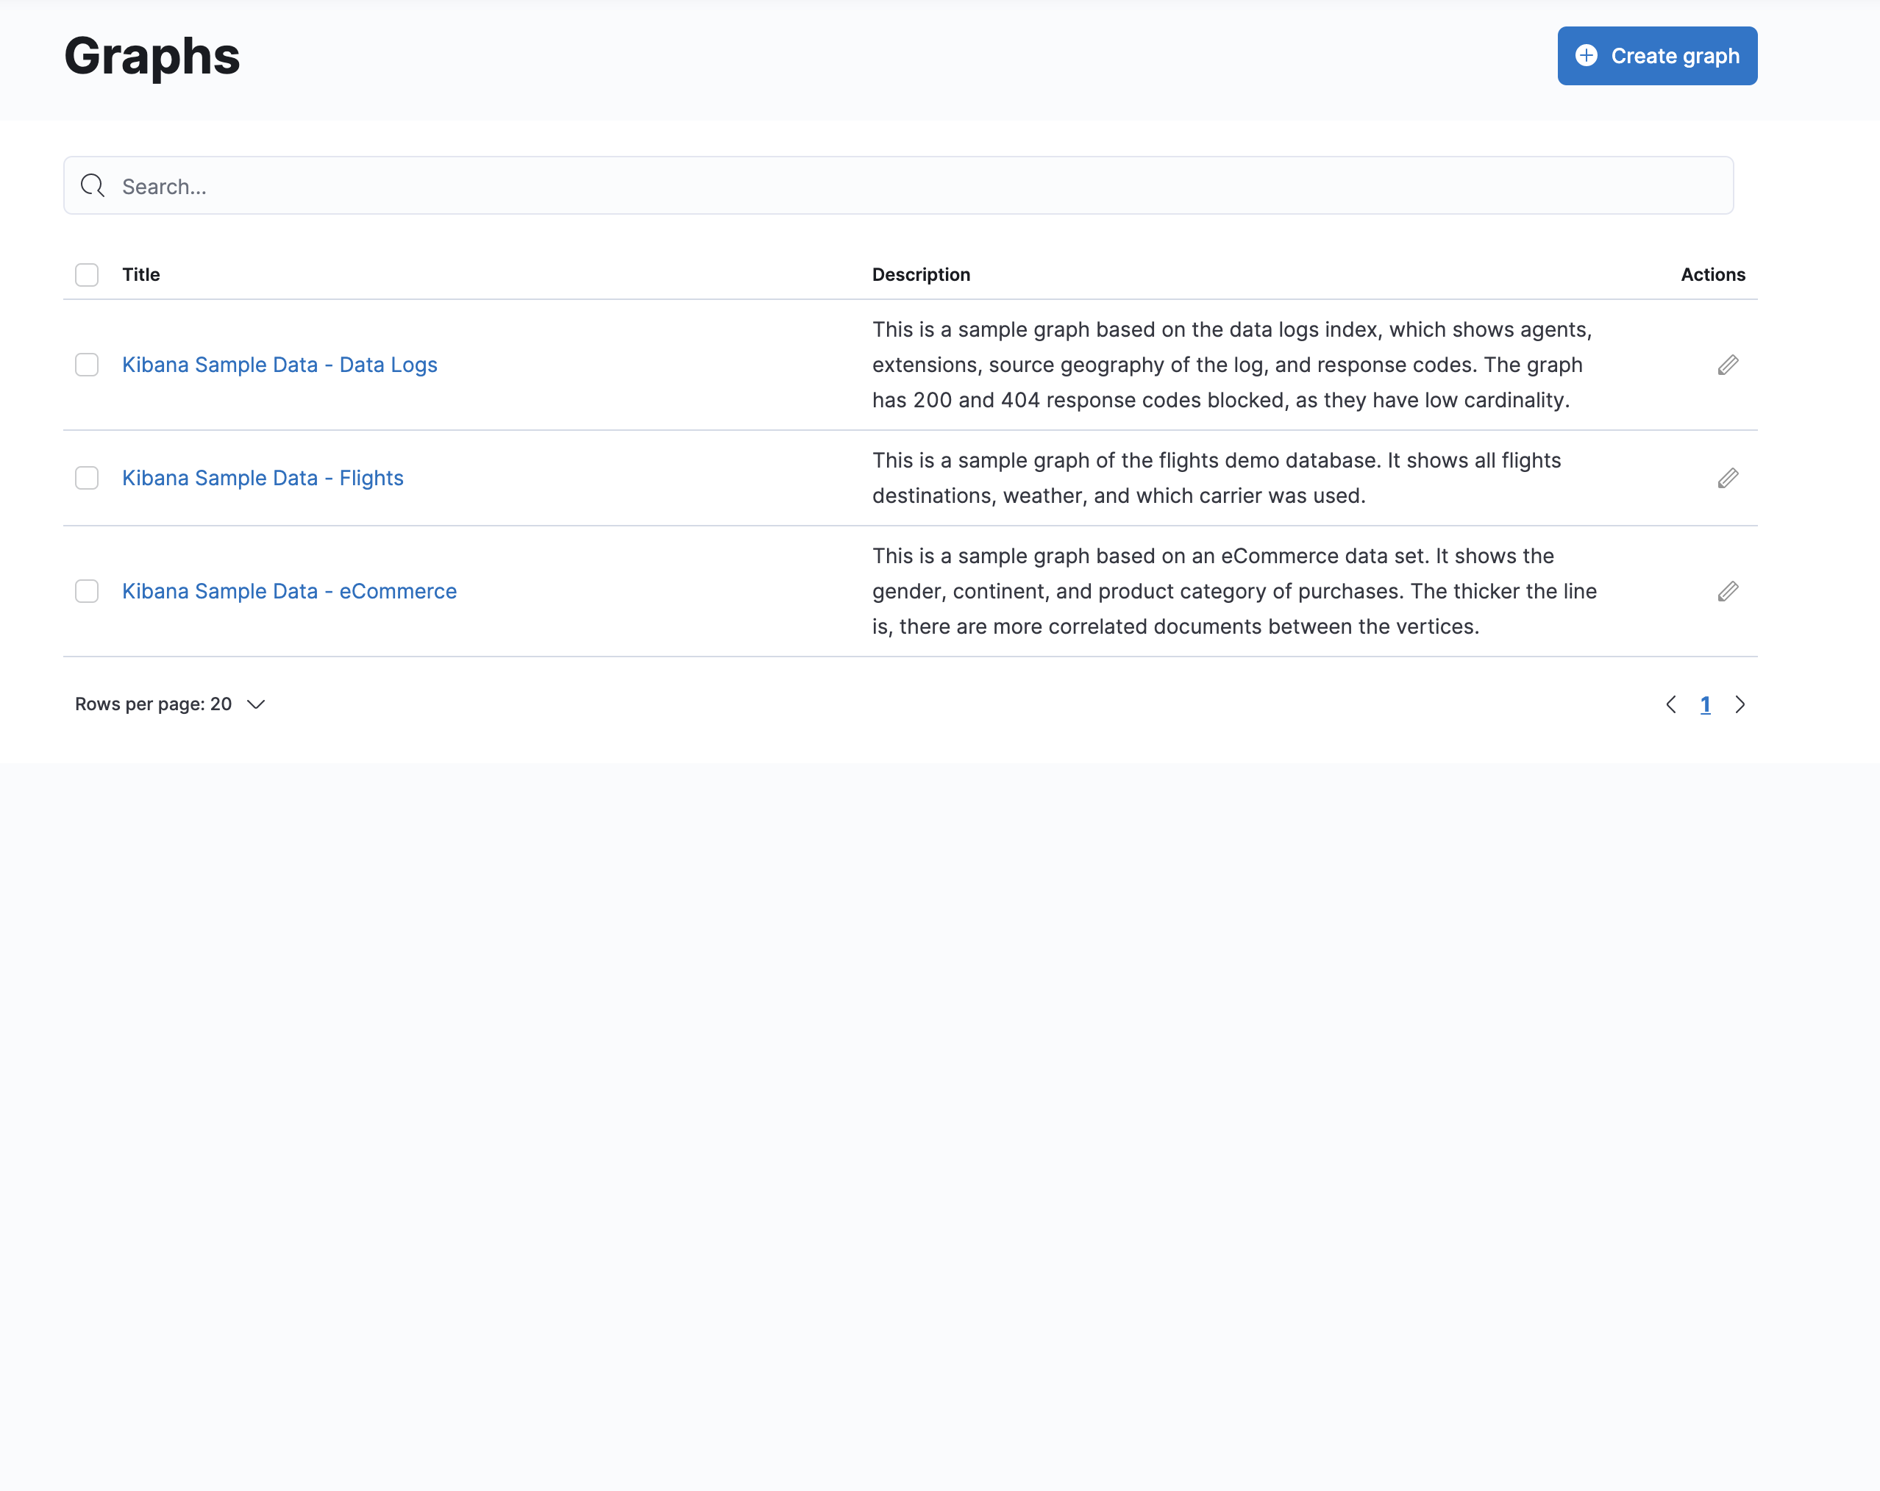Check the Flights row checkbox
Viewport: 1880px width, 1491px height.
click(x=86, y=479)
